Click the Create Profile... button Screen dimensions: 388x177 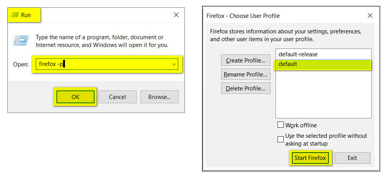[x=246, y=60]
